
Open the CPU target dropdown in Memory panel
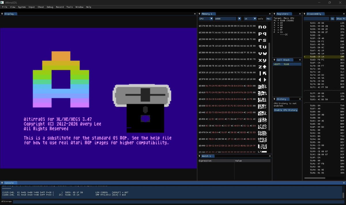(211, 18)
